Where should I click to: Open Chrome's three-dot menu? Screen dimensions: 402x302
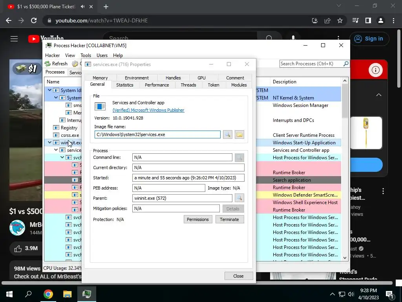tap(393, 20)
